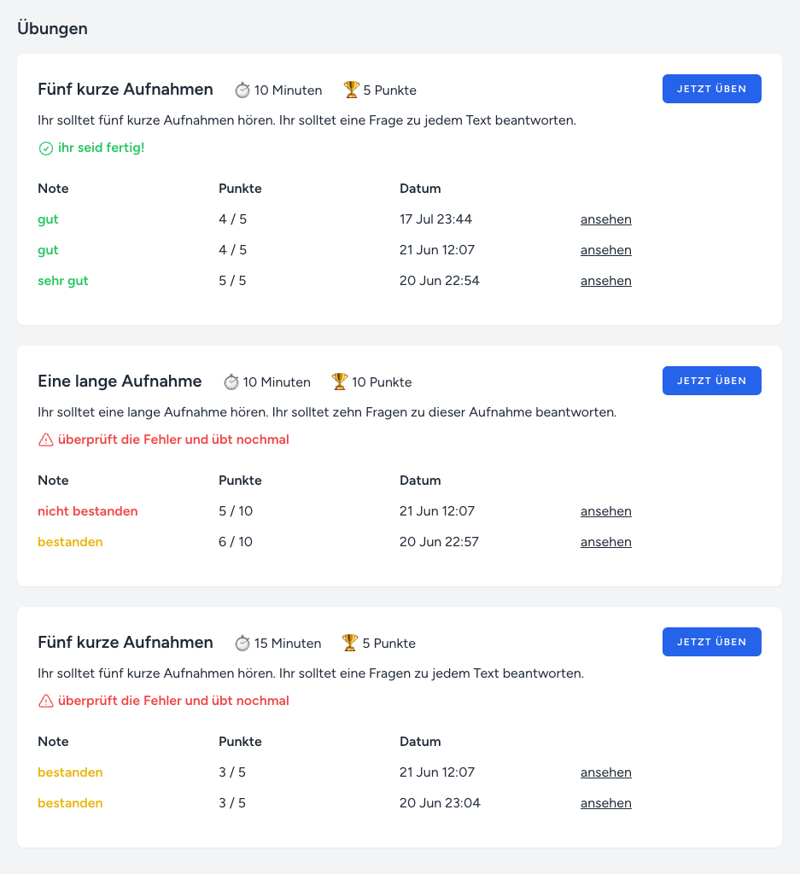Click the Eine lange Aufnahme exercise title

120,381
